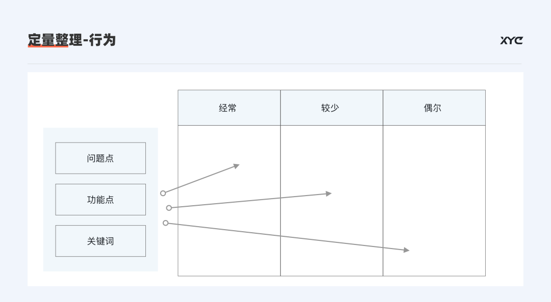Image resolution: width=551 pixels, height=302 pixels.
Task: Select the 问题点 box
Action: [101, 158]
